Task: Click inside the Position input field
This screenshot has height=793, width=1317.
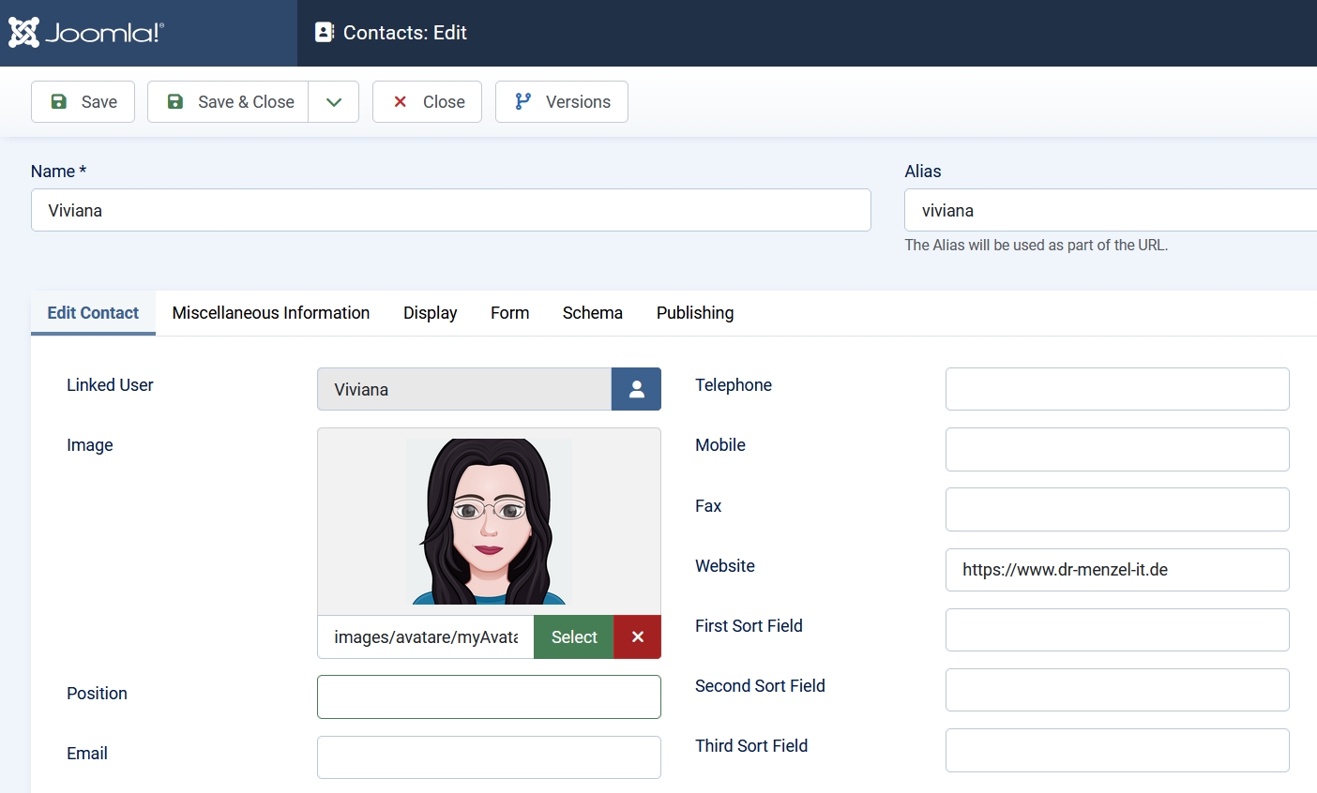Action: click(x=489, y=696)
